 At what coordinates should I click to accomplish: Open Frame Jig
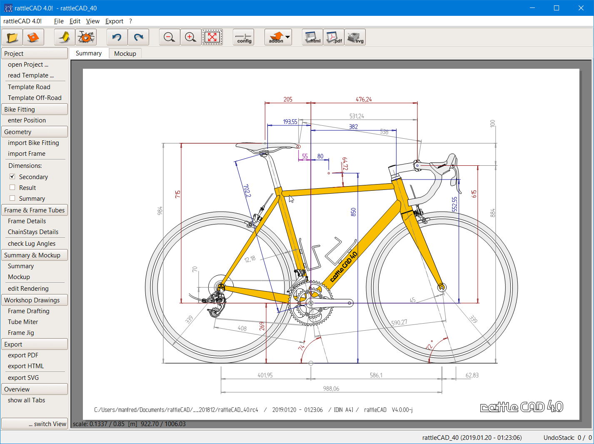(21, 333)
